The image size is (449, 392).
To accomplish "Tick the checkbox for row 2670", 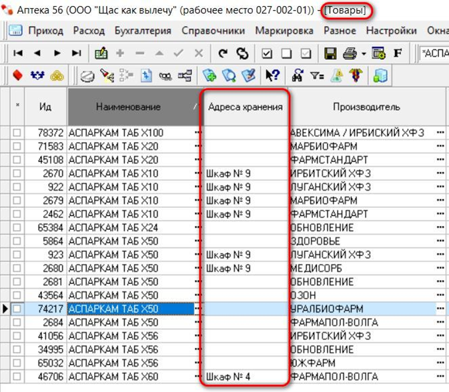I will tap(17, 173).
